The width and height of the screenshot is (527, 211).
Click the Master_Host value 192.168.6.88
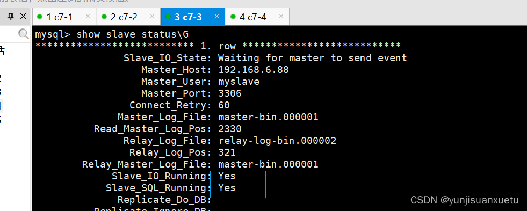254,70
